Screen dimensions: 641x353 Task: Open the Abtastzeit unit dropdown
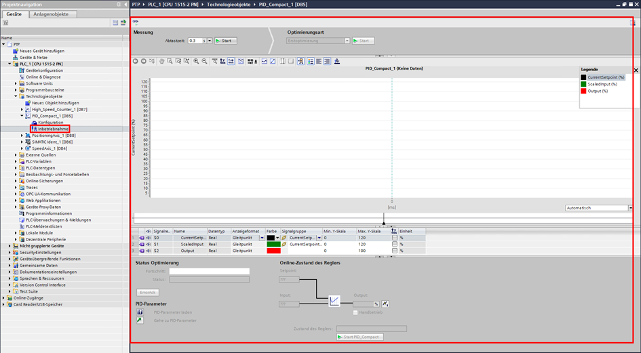click(210, 41)
